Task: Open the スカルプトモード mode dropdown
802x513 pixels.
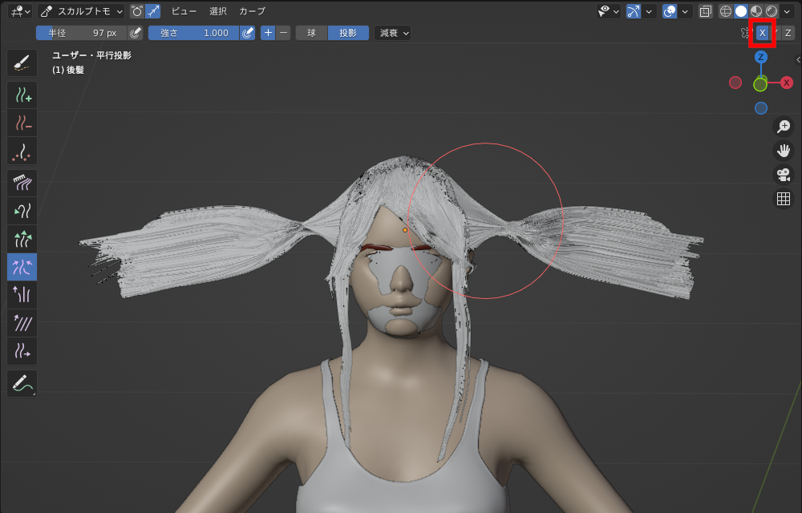Action: (81, 11)
